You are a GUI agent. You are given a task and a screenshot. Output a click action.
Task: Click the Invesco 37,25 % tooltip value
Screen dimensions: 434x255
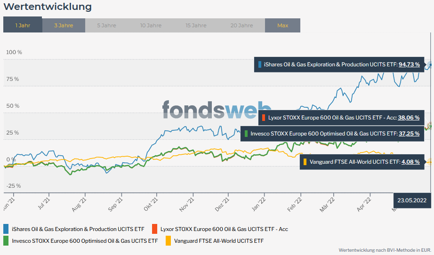click(x=410, y=134)
